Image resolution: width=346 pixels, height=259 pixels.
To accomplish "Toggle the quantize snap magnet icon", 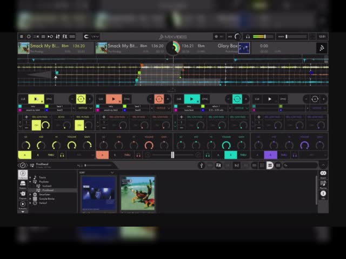I will point(86,37).
